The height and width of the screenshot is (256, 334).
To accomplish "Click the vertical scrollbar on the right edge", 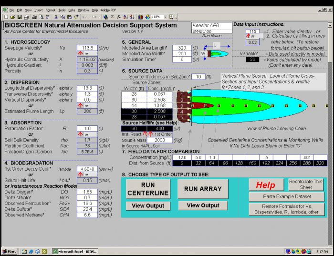I will pyautogui.click(x=330, y=134).
